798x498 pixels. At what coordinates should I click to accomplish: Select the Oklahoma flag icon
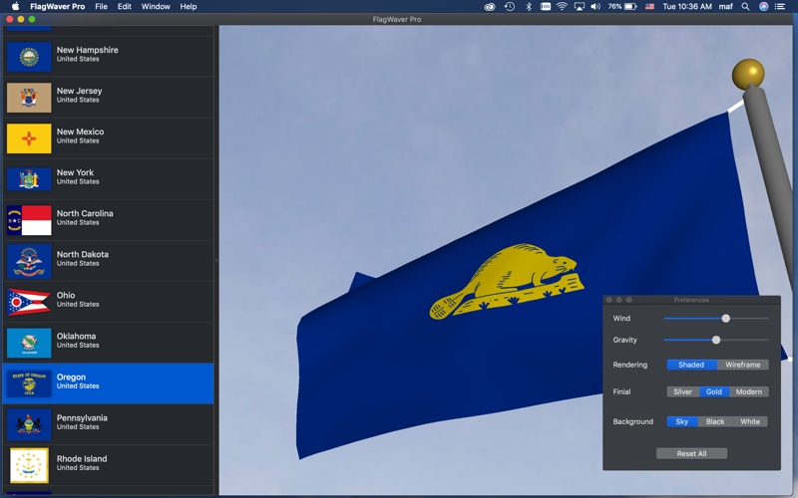click(x=29, y=343)
